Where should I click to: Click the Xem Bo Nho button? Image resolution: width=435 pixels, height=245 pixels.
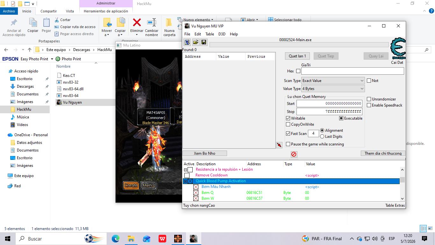coord(205,153)
